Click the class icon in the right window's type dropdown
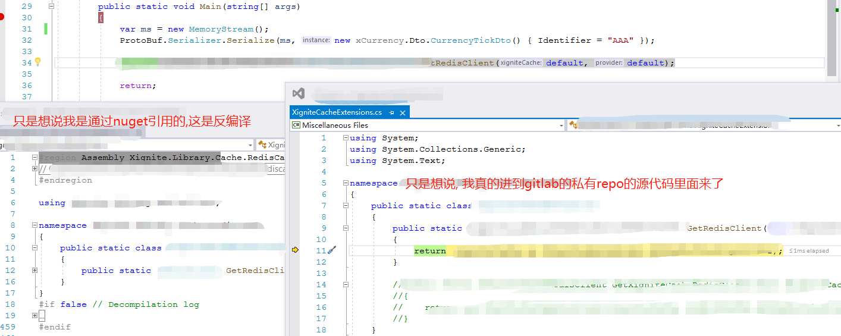The height and width of the screenshot is (336, 841). (x=573, y=125)
